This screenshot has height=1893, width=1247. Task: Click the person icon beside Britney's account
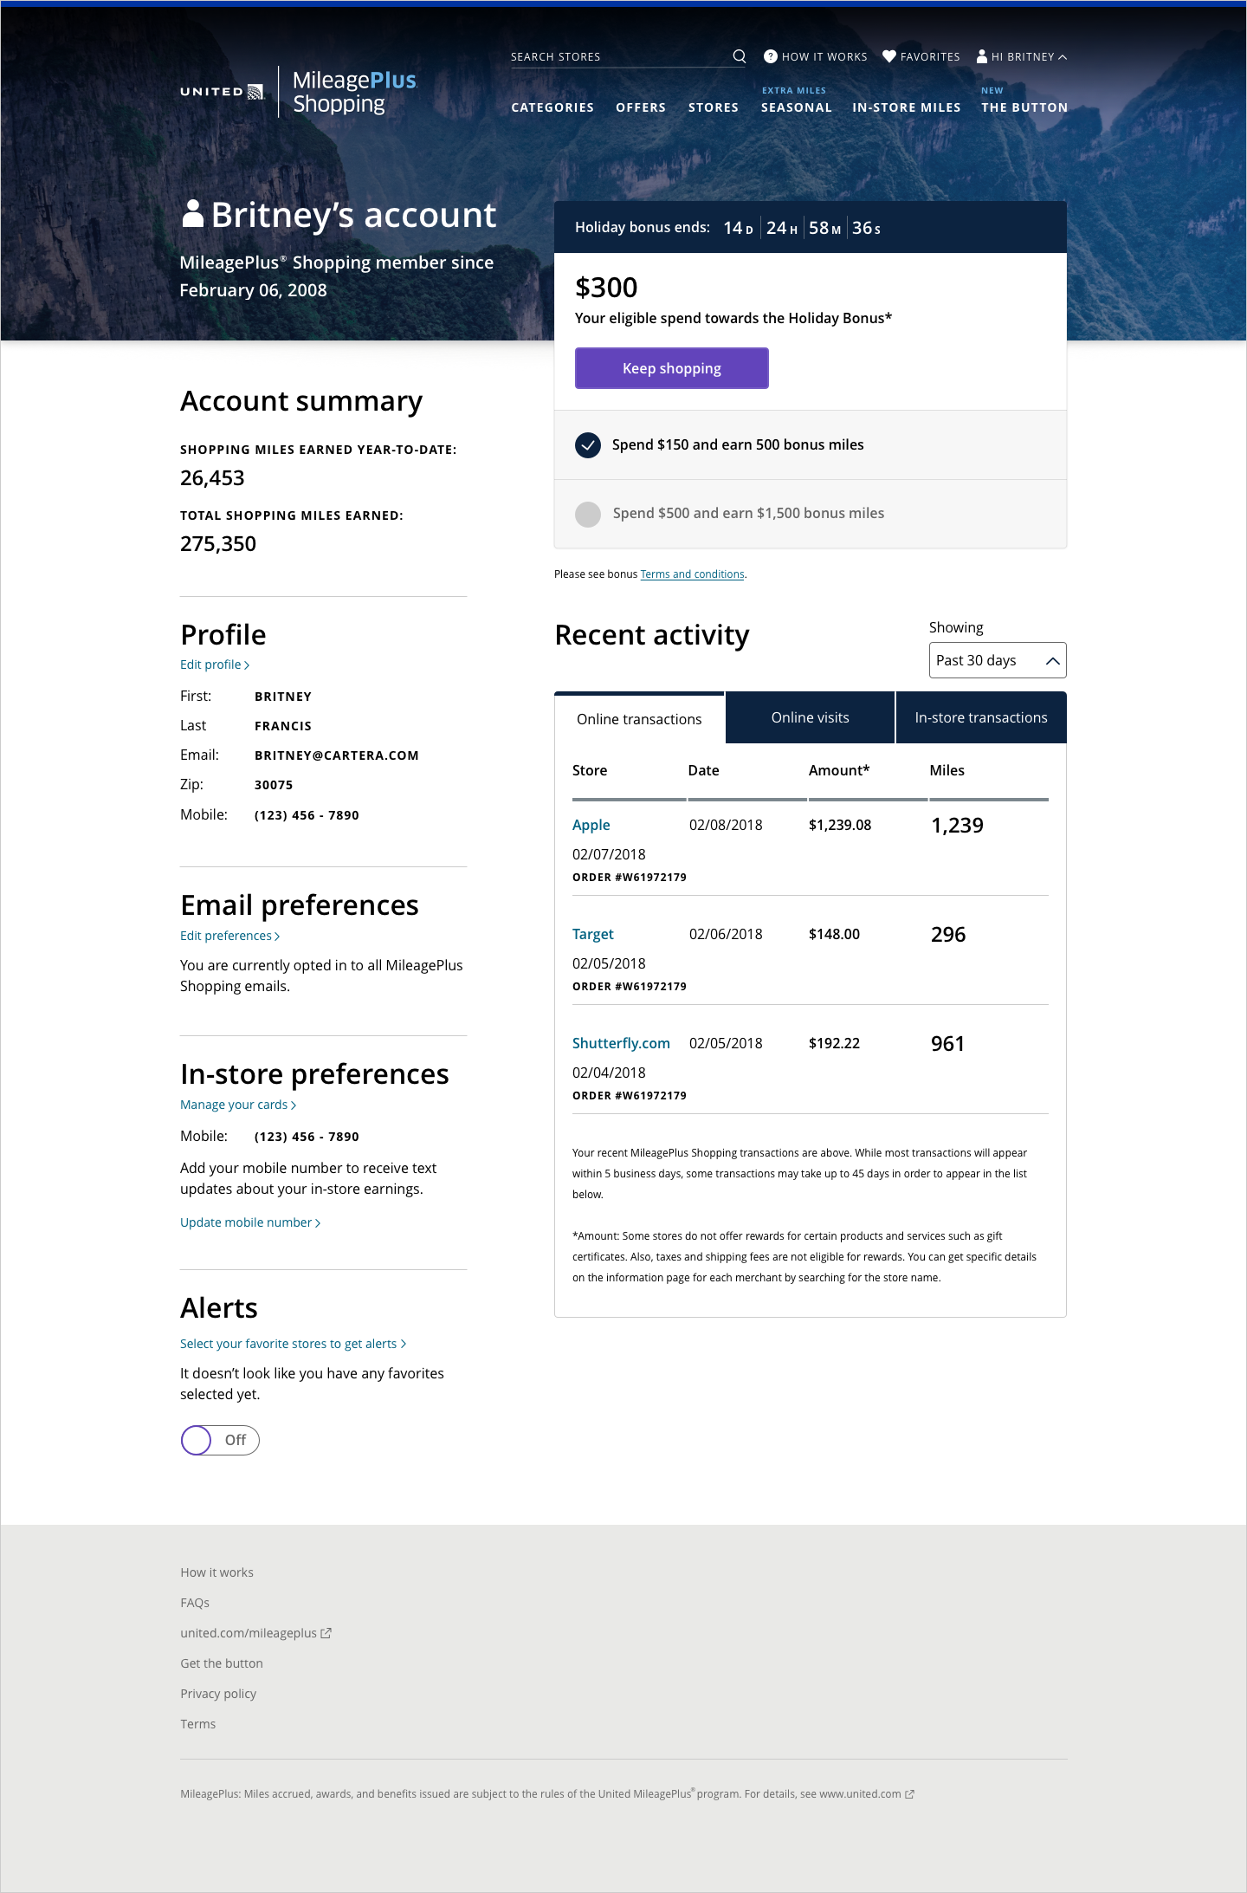pos(192,214)
